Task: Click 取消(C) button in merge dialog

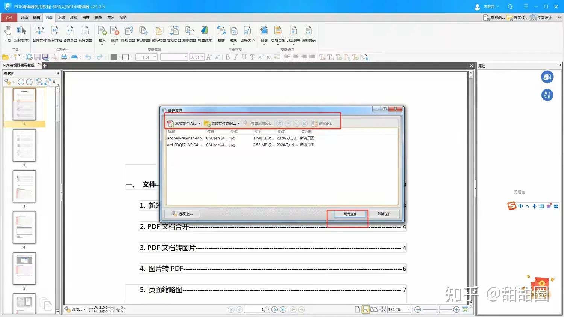Action: tap(383, 214)
